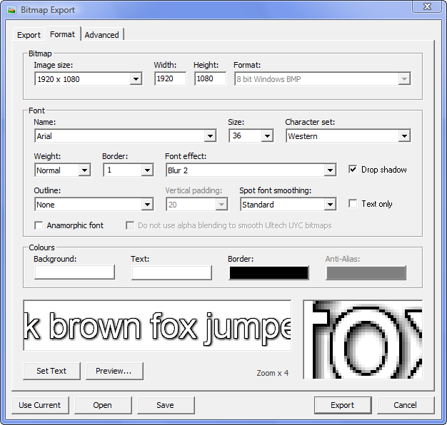Enable the Text only checkbox
Screen dimensions: 447x425
tap(353, 204)
